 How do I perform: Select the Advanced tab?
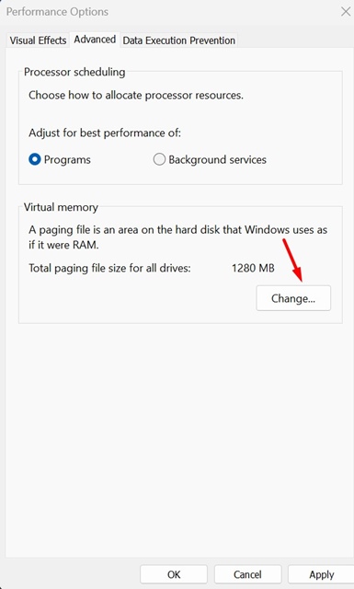pos(95,40)
